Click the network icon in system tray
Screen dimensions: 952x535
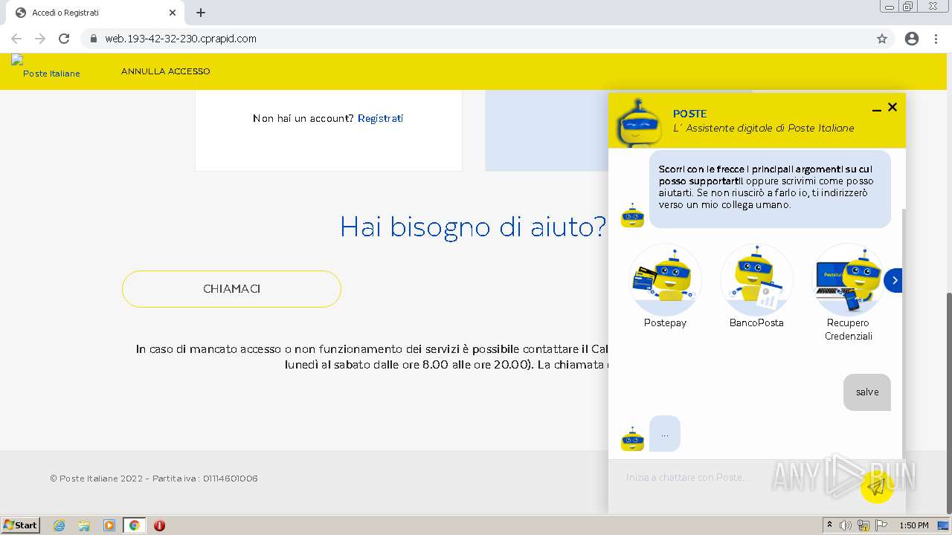(x=863, y=525)
